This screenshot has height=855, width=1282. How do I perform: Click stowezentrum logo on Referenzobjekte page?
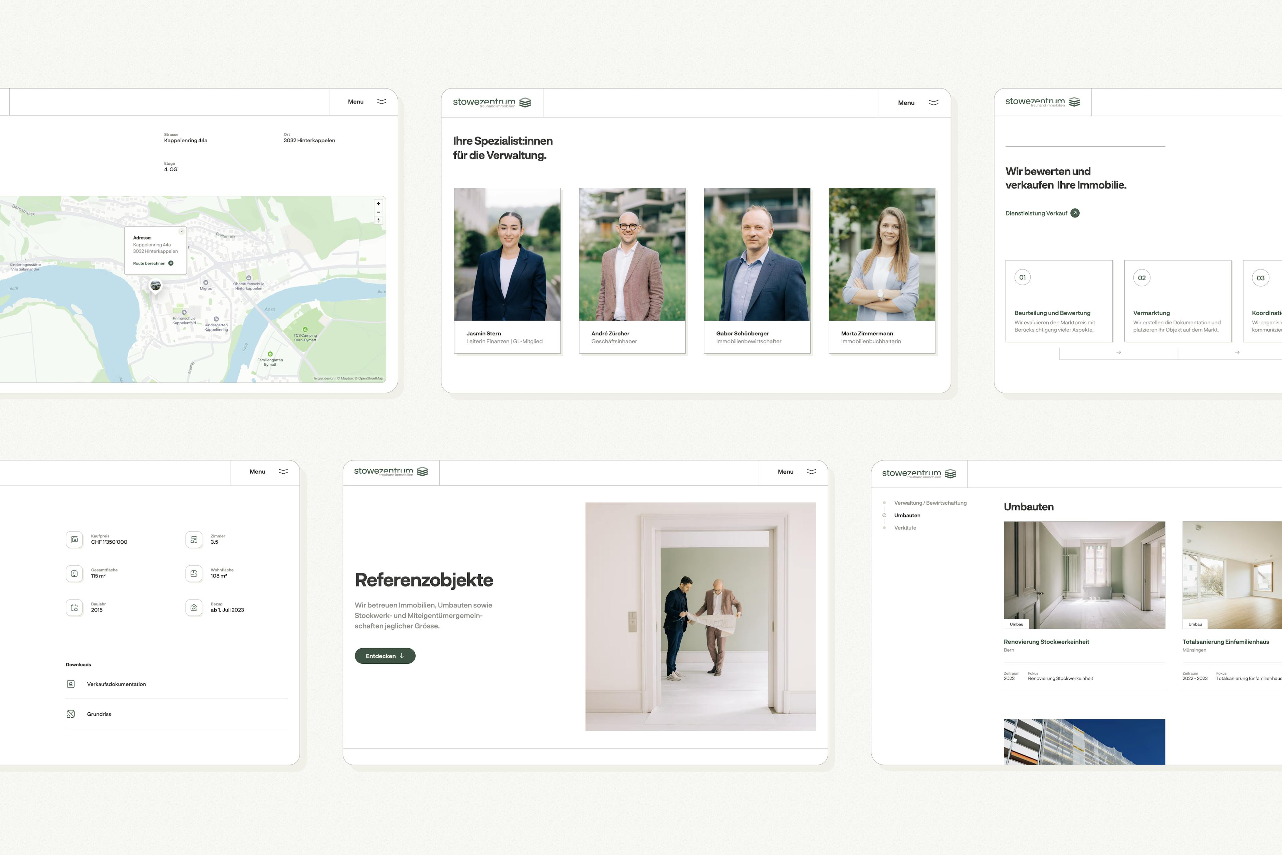[x=391, y=472]
